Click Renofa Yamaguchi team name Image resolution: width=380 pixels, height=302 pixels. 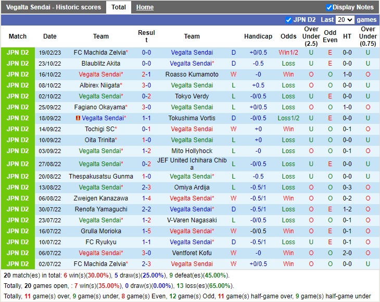click(101, 209)
